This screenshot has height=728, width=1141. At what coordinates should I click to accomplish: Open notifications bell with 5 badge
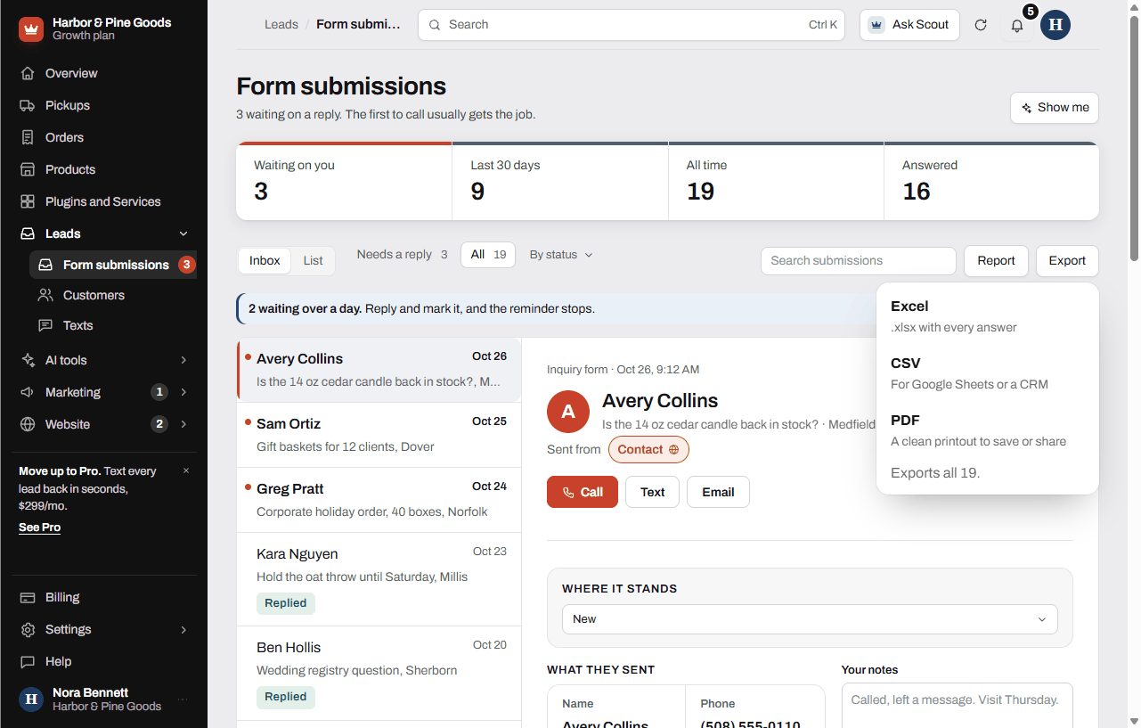(1017, 25)
